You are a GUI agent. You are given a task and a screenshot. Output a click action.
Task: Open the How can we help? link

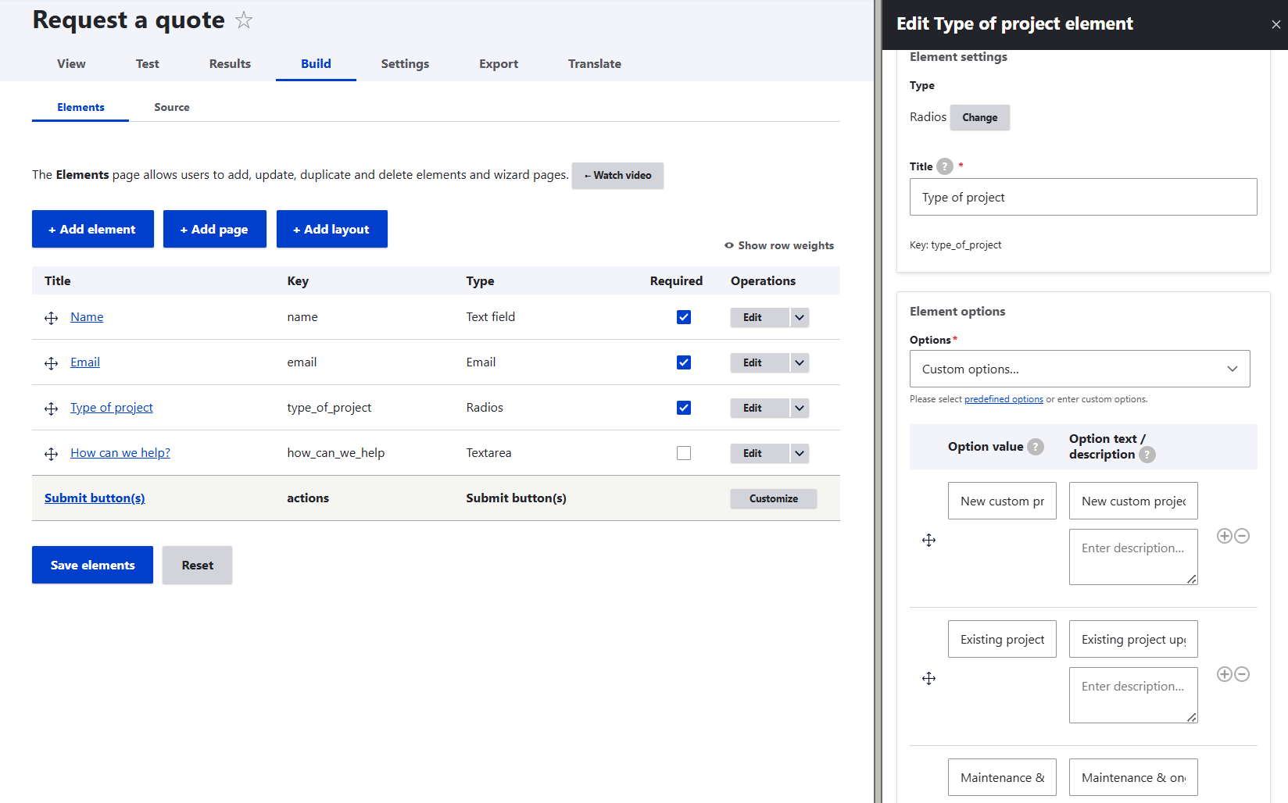pos(120,453)
